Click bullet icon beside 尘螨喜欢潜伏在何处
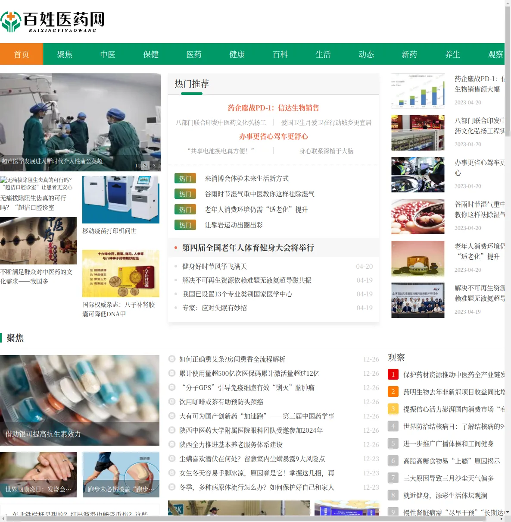The height and width of the screenshot is (522, 511). pos(172,459)
